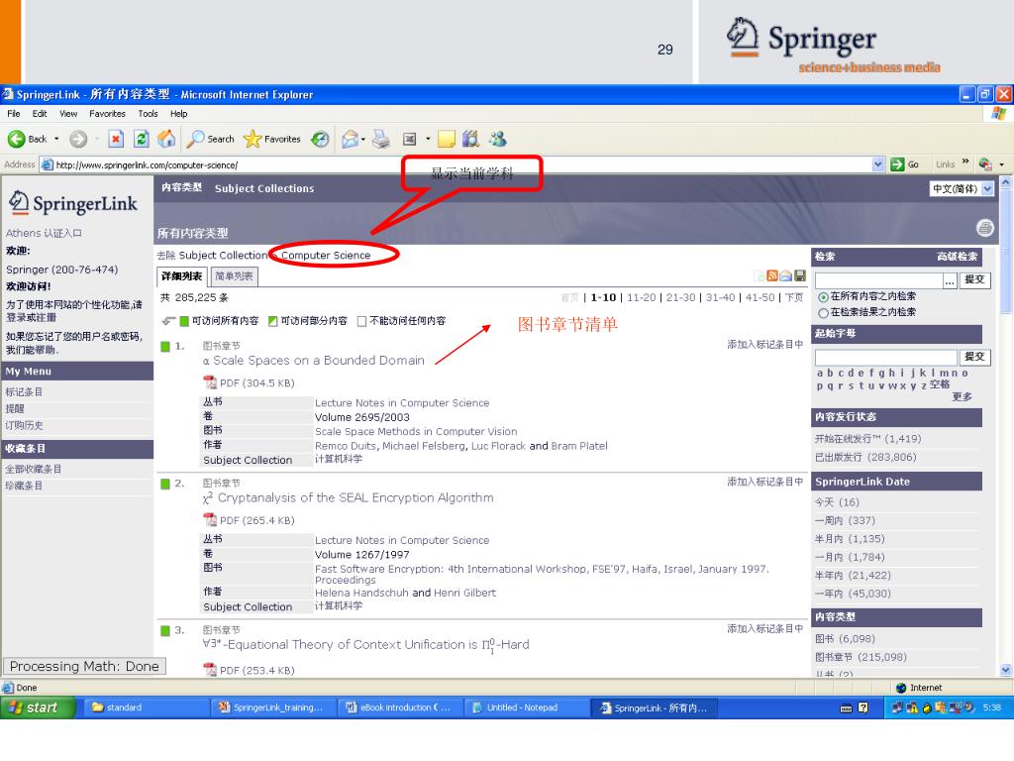
Task: Open the PDF icon for Scale Spaces article
Action: [210, 382]
